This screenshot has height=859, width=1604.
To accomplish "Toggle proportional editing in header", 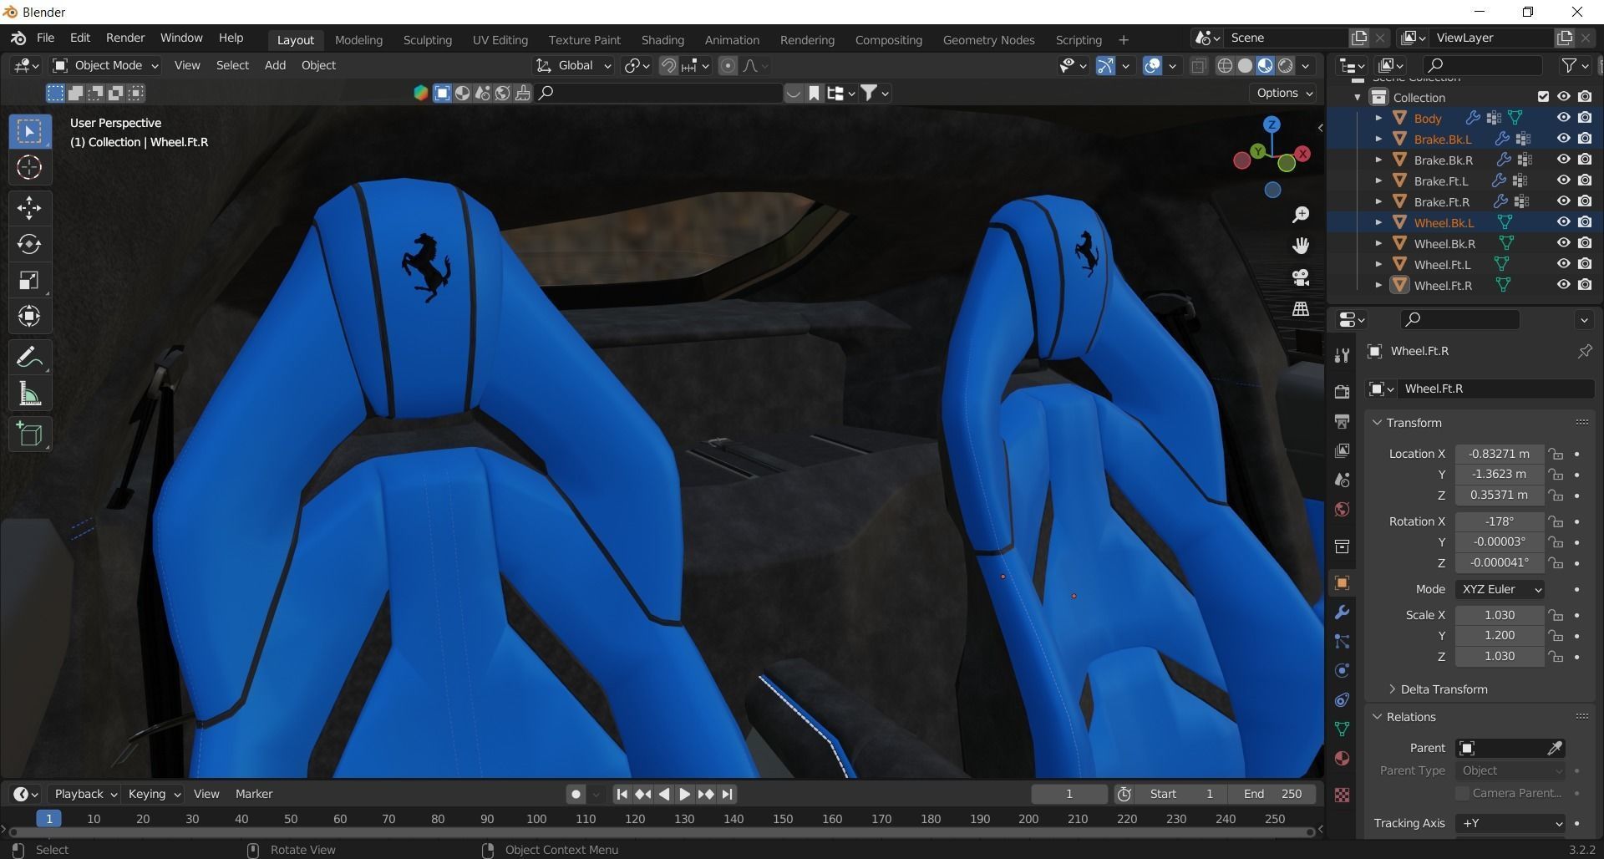I will tap(728, 66).
